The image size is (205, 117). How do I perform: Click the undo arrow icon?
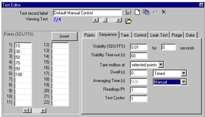point(156,12)
